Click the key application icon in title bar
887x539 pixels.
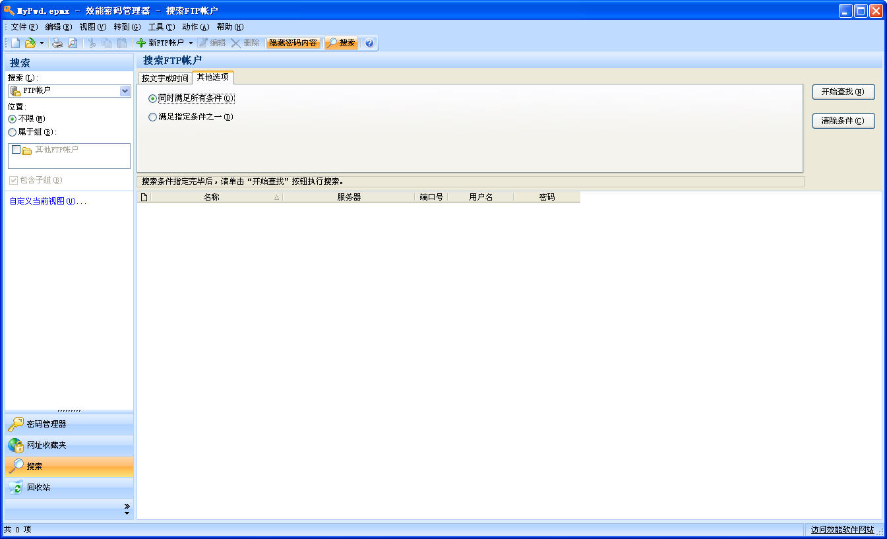[9, 11]
